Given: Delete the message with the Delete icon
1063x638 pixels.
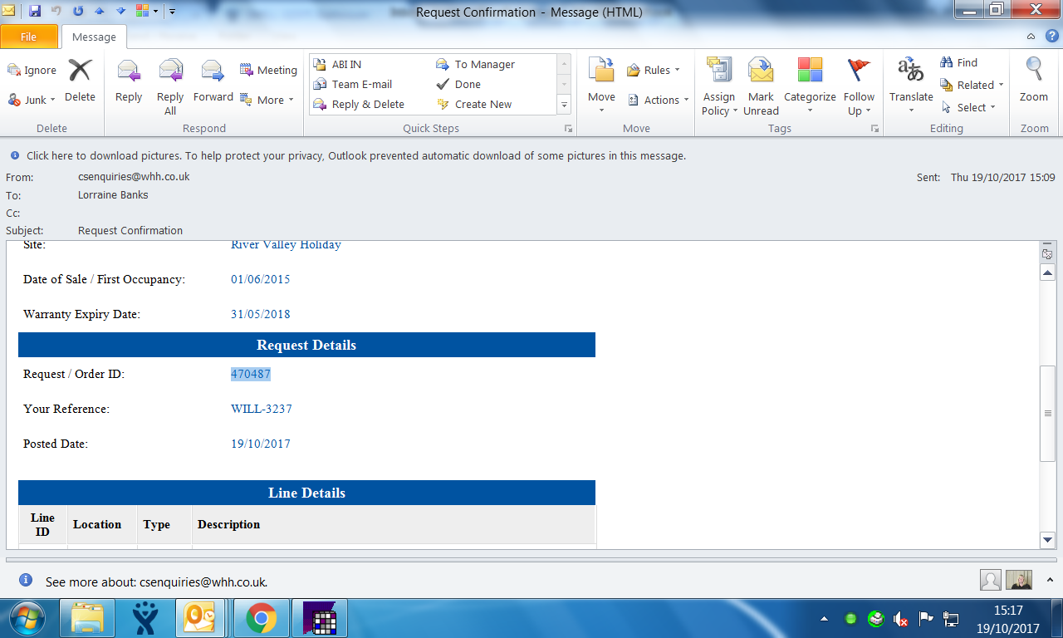Looking at the screenshot, I should (x=80, y=81).
